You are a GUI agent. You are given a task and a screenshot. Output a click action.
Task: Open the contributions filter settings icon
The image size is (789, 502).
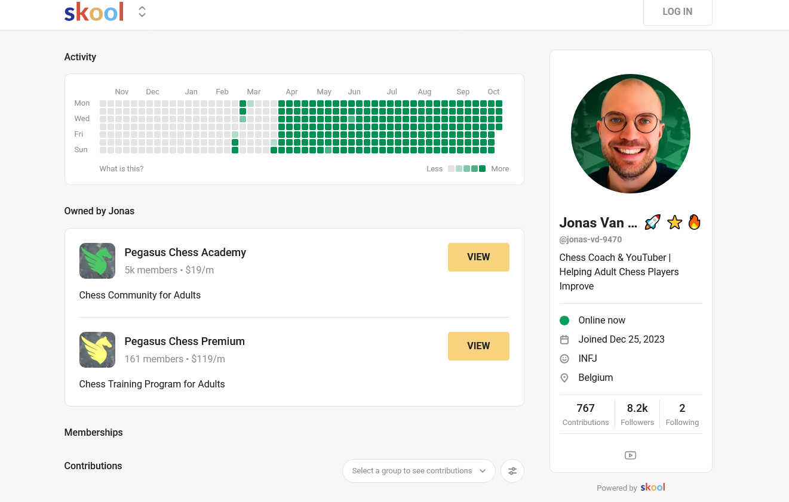(x=512, y=471)
